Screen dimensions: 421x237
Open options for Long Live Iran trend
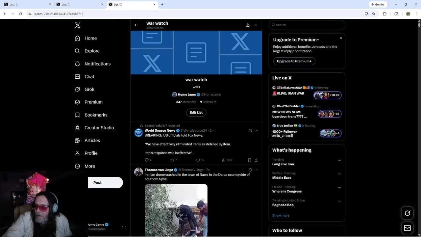coord(339,160)
